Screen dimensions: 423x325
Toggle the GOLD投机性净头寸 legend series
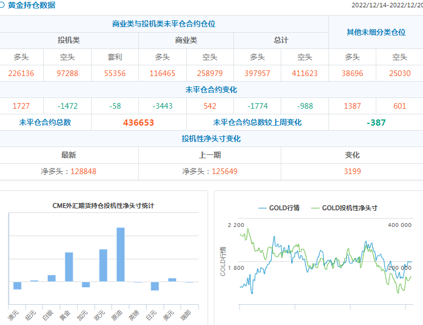click(344, 208)
